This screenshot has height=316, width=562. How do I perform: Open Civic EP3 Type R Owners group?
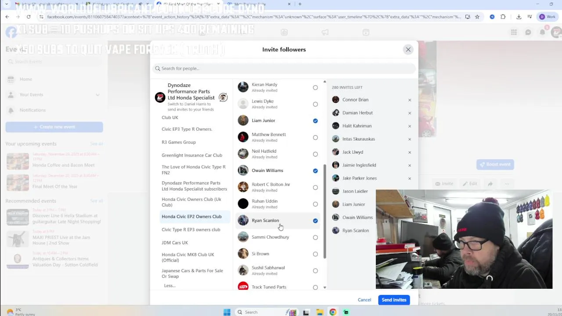coord(187,129)
